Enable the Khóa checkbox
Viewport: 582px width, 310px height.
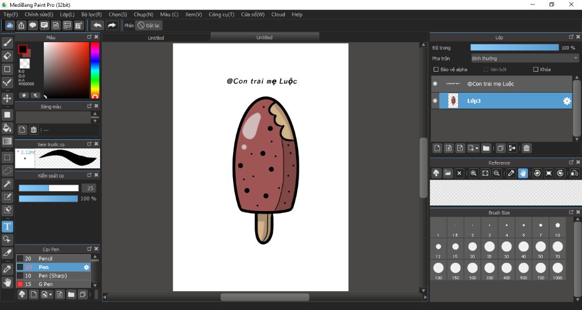(535, 69)
